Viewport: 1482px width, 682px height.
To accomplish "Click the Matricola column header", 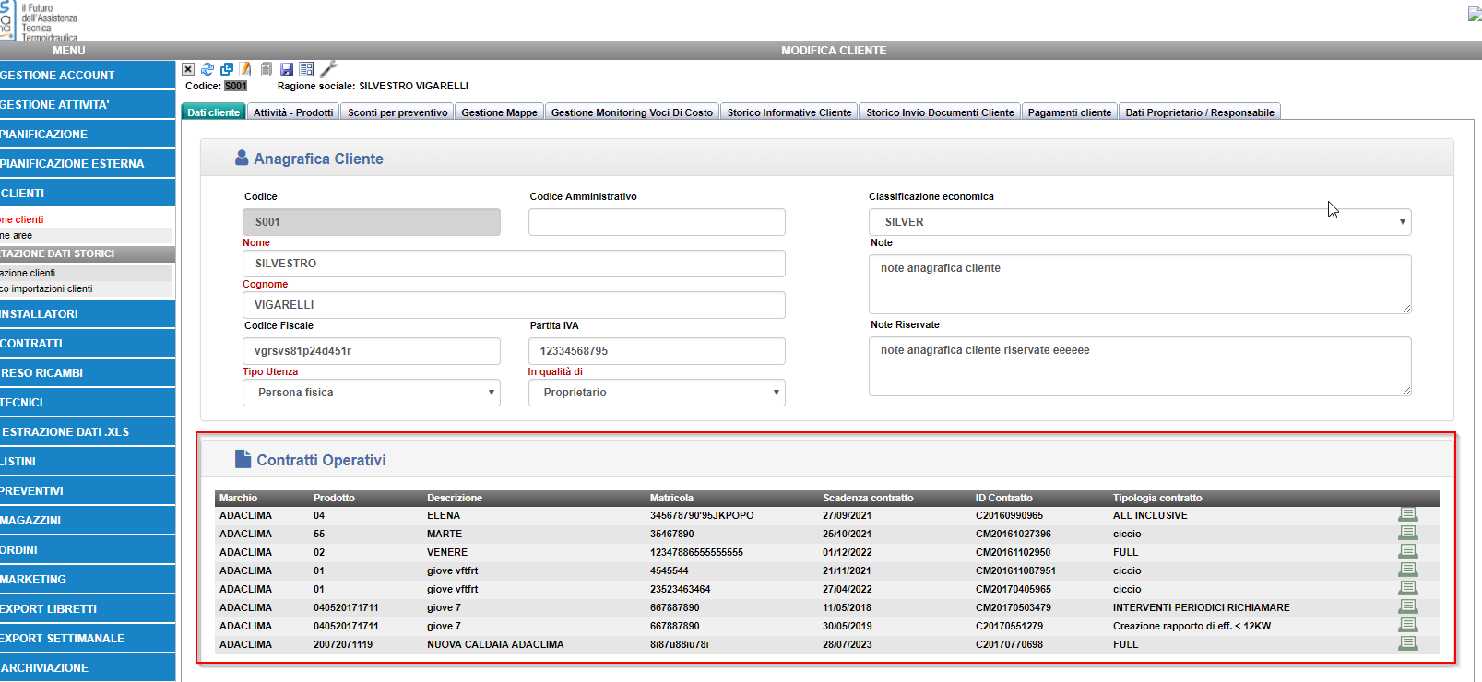I will (x=671, y=498).
